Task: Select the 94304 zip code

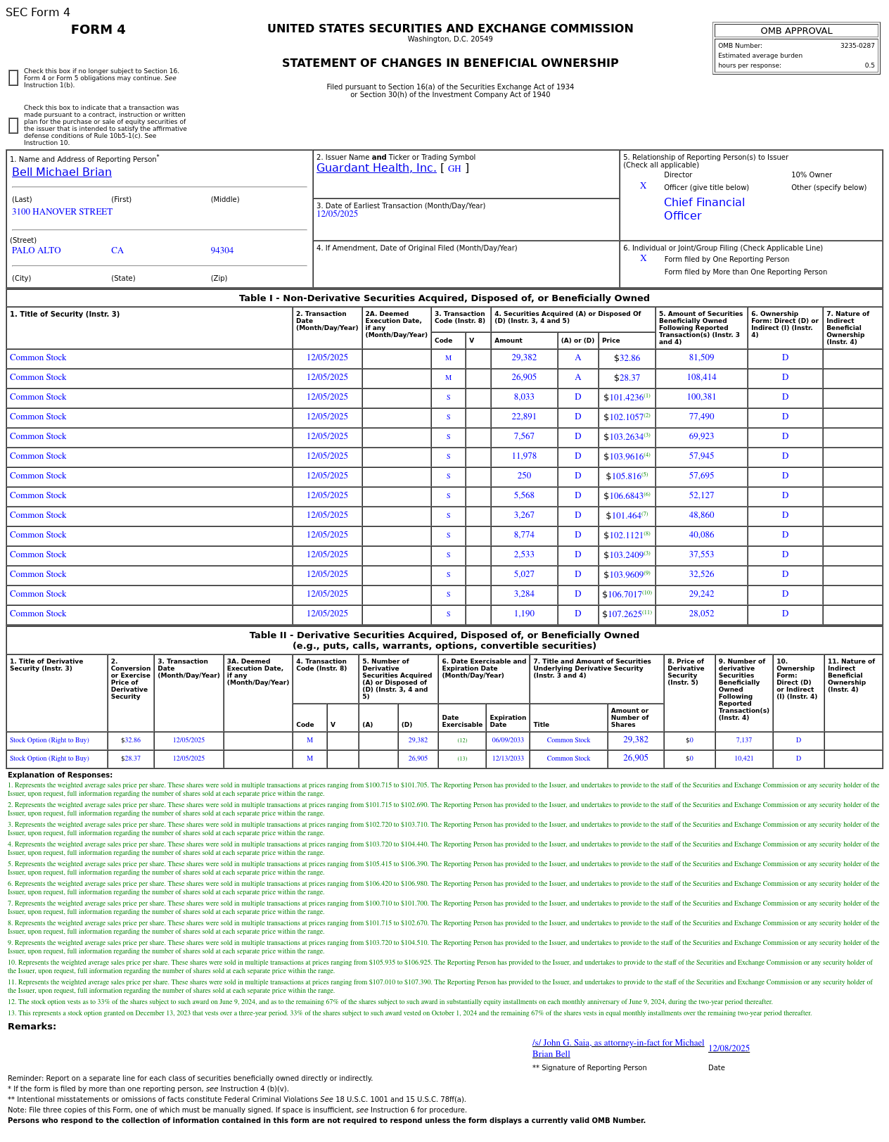Action: (222, 250)
